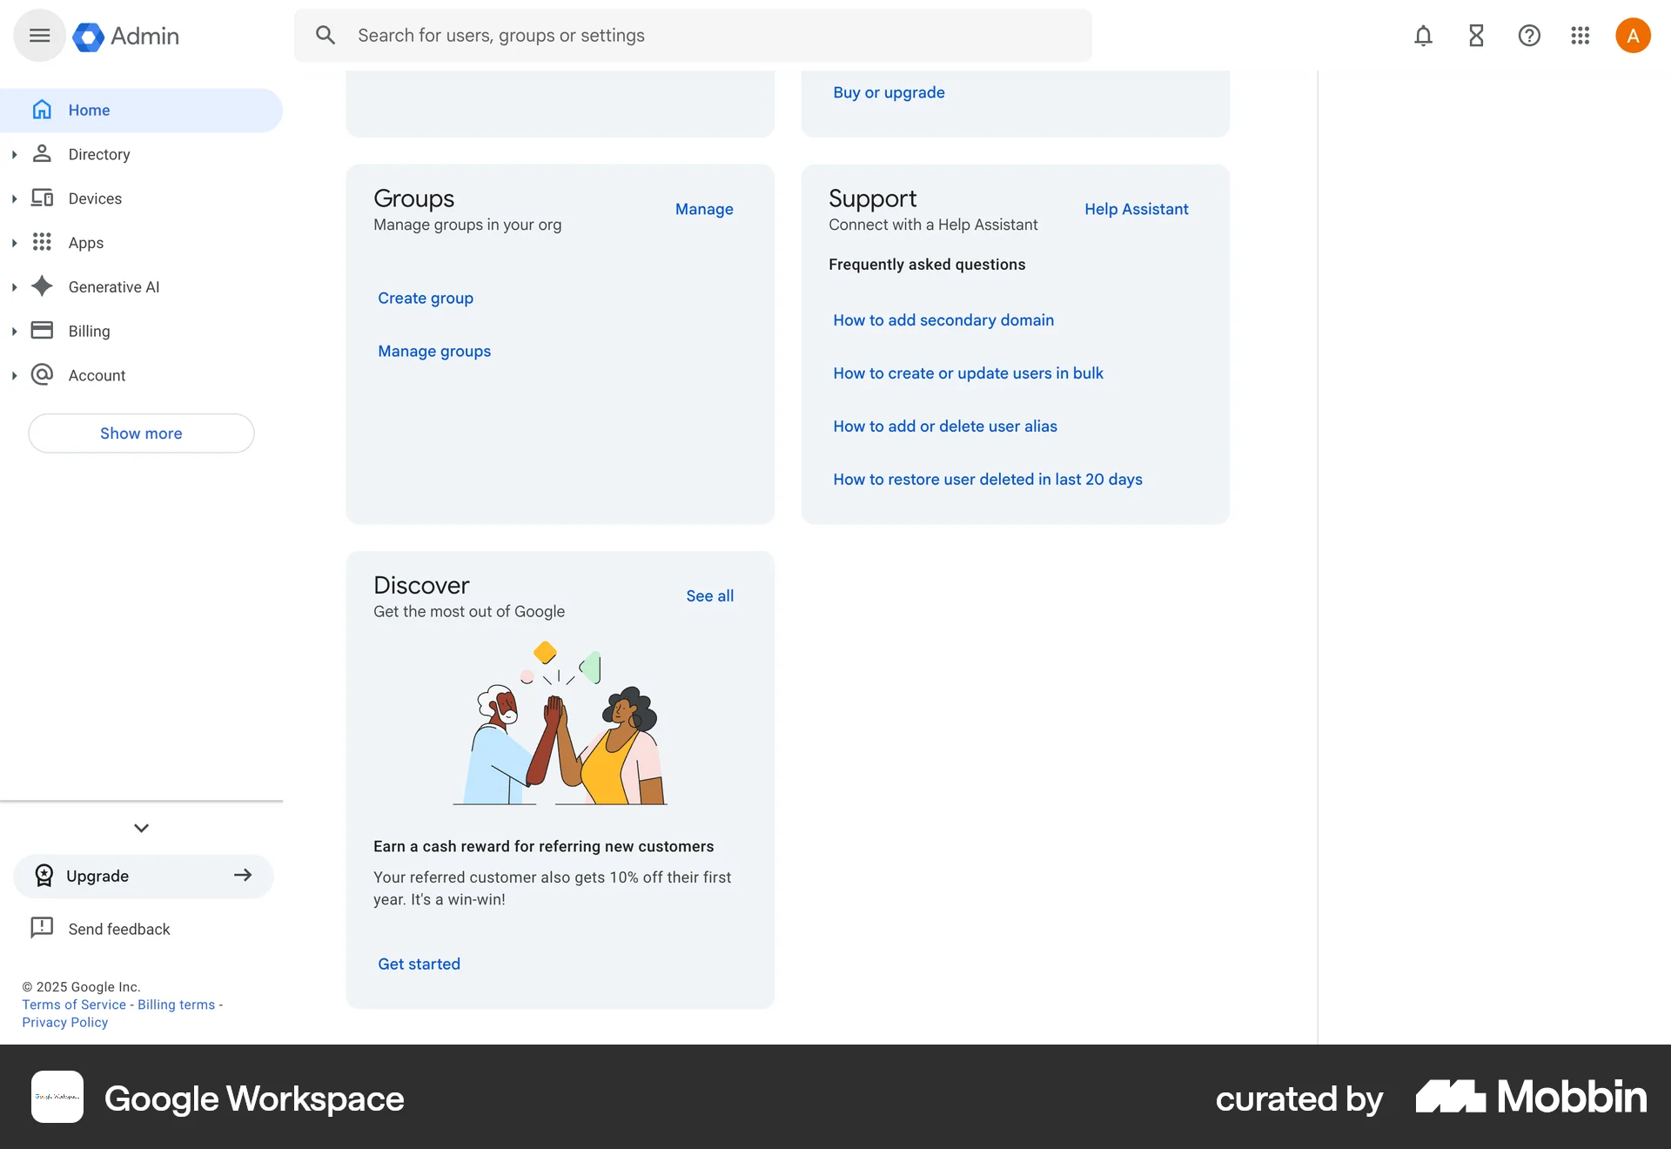Collapse the sidebar with the chevron
The height and width of the screenshot is (1149, 1671).
coord(141,827)
